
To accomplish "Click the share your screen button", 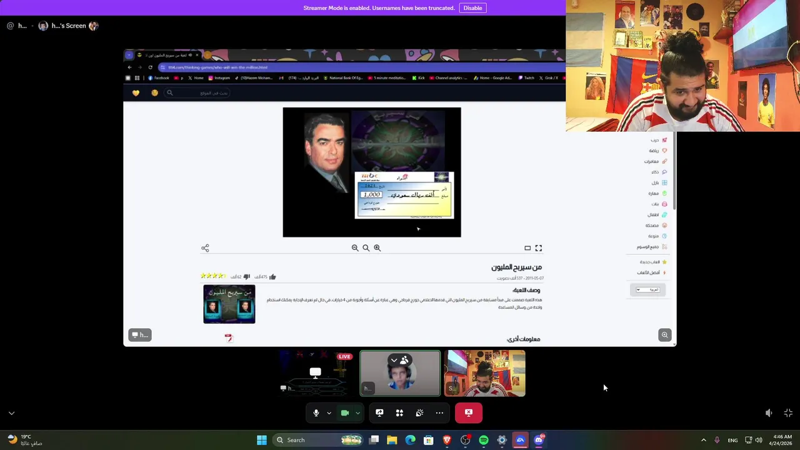I will click(x=379, y=412).
